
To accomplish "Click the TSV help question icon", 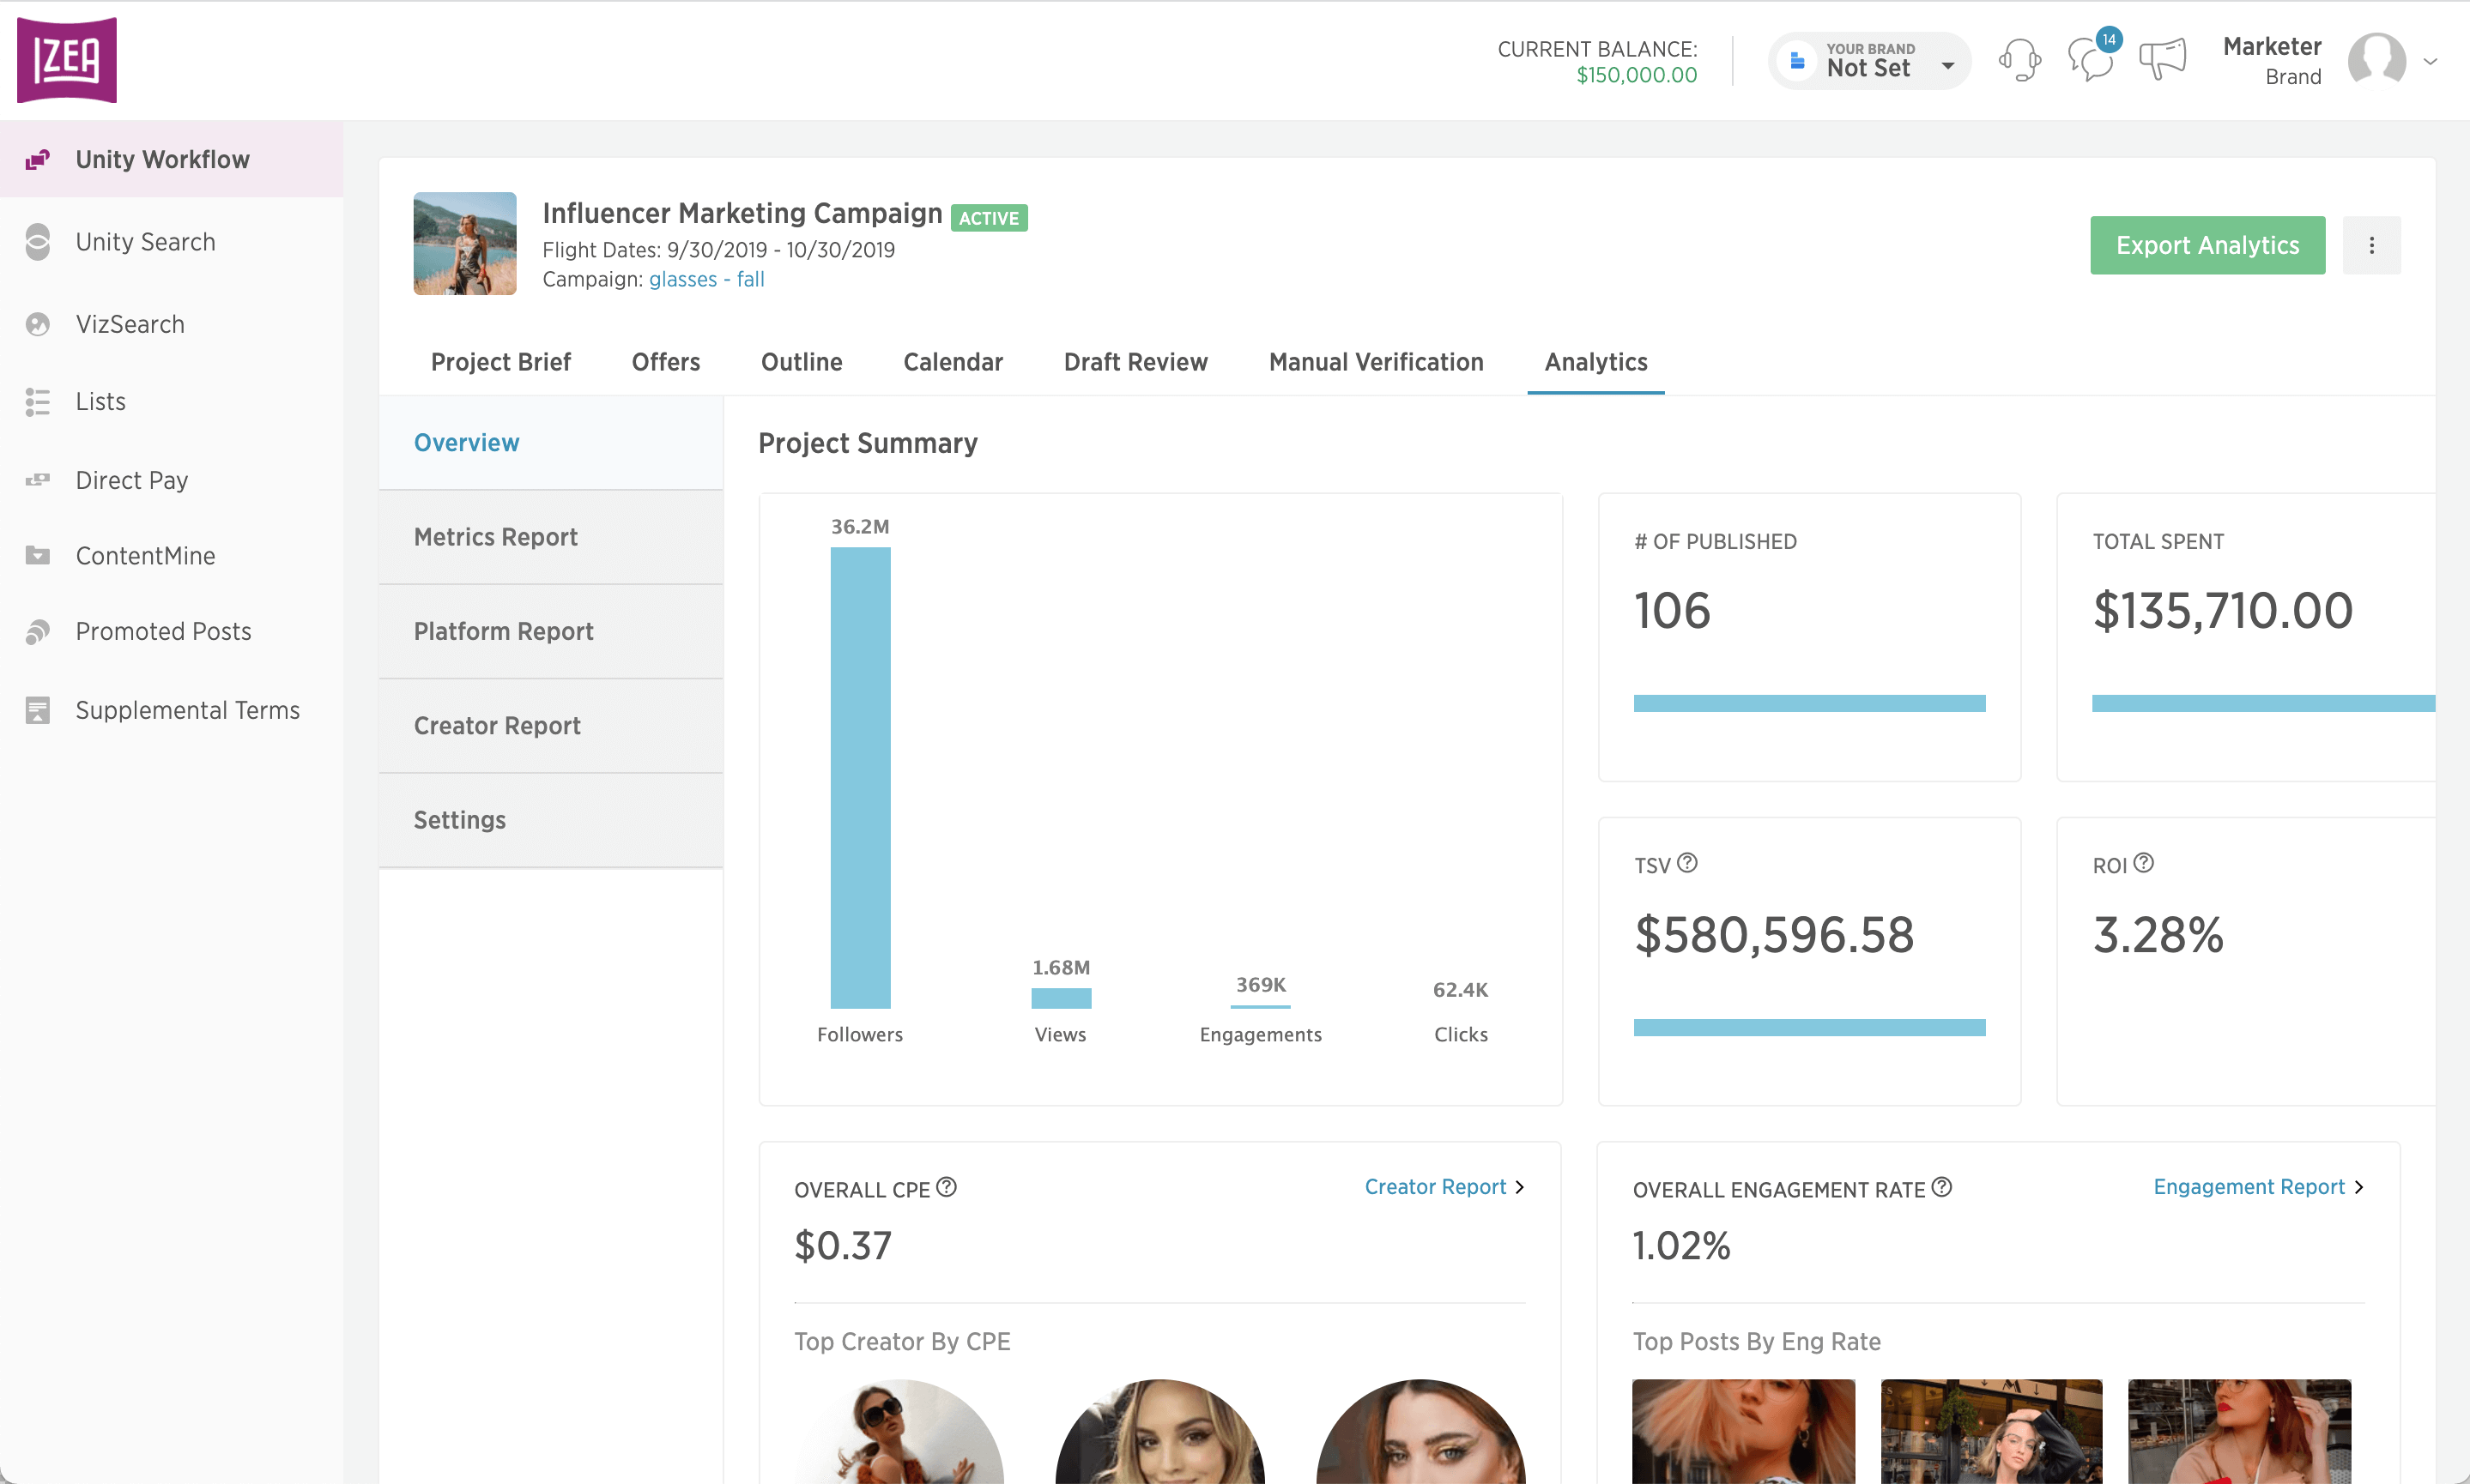I will (1686, 863).
